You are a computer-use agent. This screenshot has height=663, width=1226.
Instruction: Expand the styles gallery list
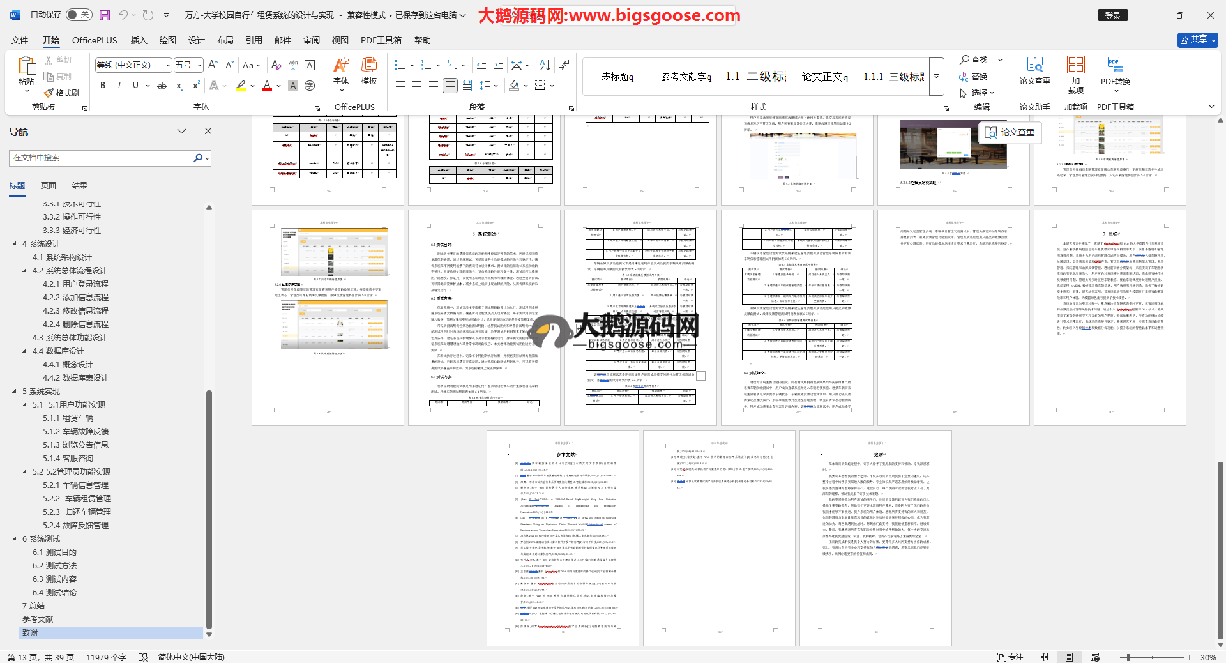click(937, 77)
